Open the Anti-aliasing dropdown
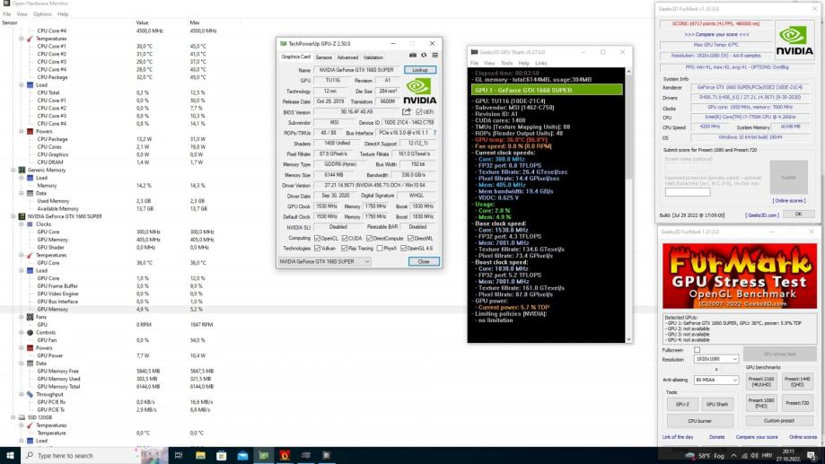 click(715, 380)
